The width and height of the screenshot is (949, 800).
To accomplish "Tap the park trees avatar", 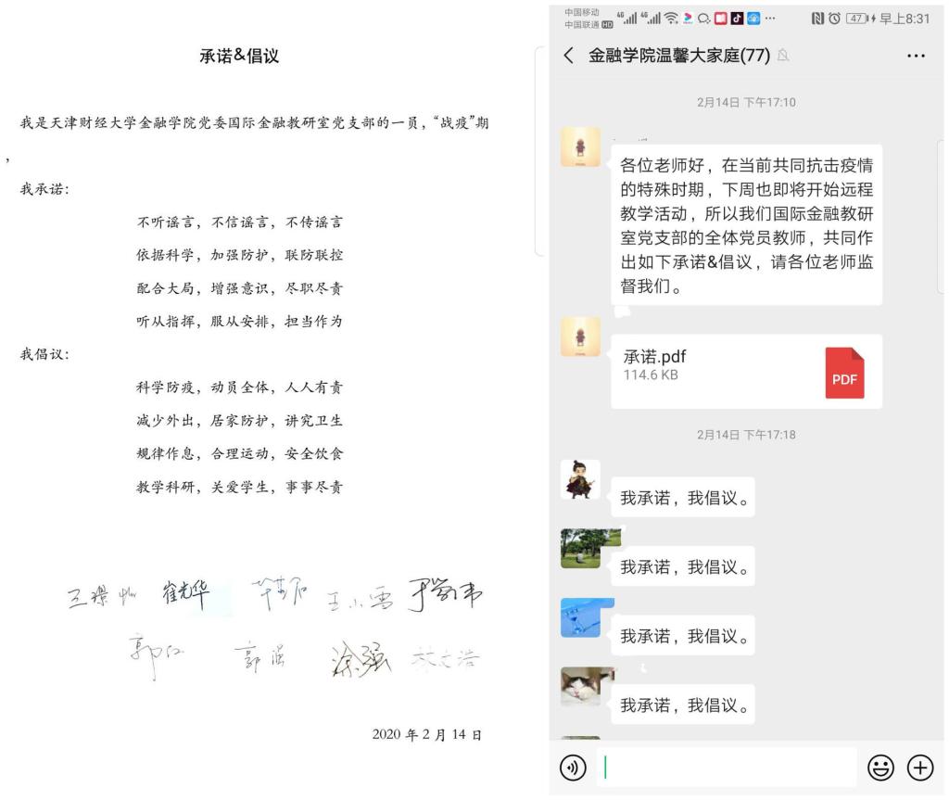I will [x=580, y=548].
